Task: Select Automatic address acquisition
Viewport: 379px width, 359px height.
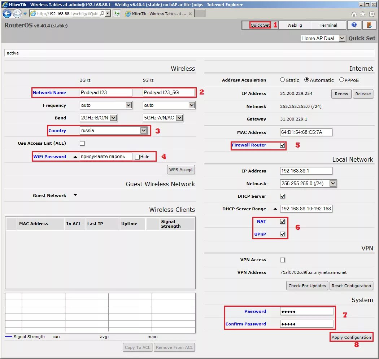Action: pyautogui.click(x=306, y=79)
